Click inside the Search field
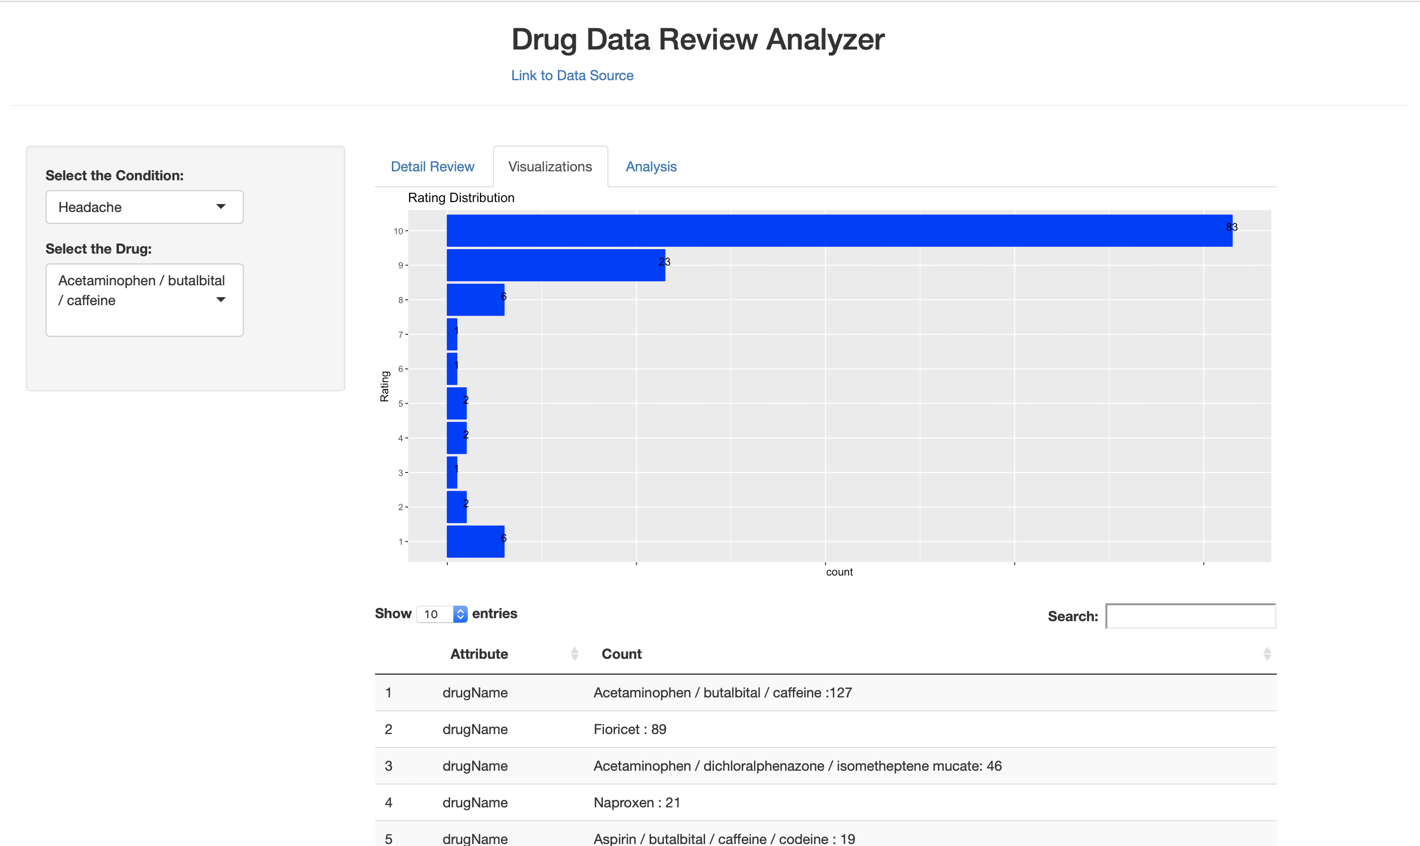1420x846 pixels. click(x=1190, y=616)
